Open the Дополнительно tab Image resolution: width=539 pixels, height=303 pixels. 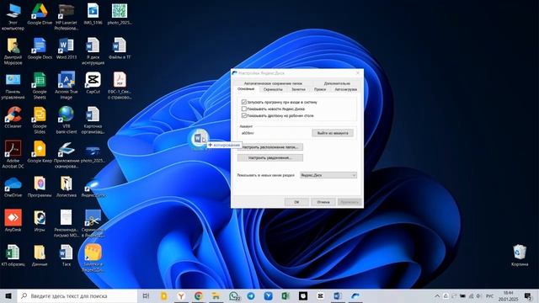tap(337, 83)
